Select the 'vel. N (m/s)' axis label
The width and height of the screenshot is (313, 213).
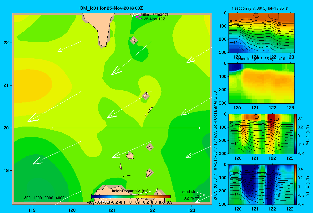308,135
